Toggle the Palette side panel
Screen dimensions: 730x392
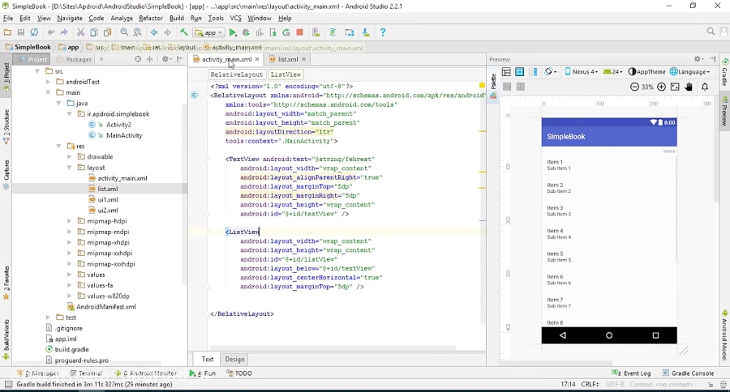493,82
